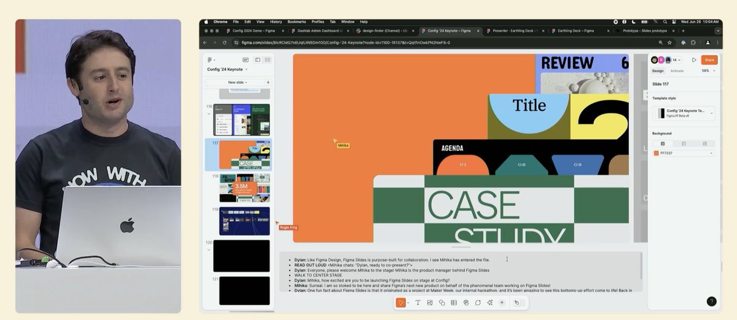Open the New slide dropdown
This screenshot has width=737, height=320.
[237, 82]
